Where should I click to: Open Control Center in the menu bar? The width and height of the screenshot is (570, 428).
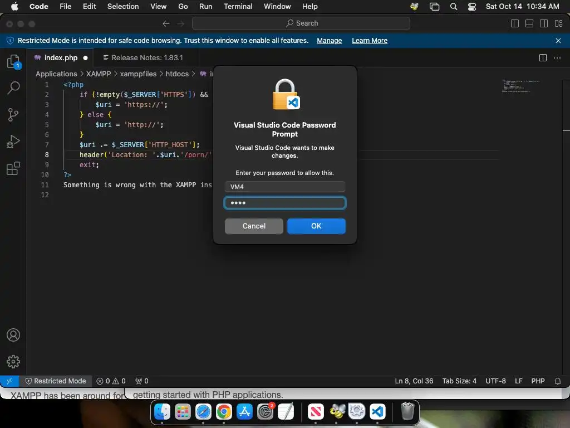click(x=472, y=7)
